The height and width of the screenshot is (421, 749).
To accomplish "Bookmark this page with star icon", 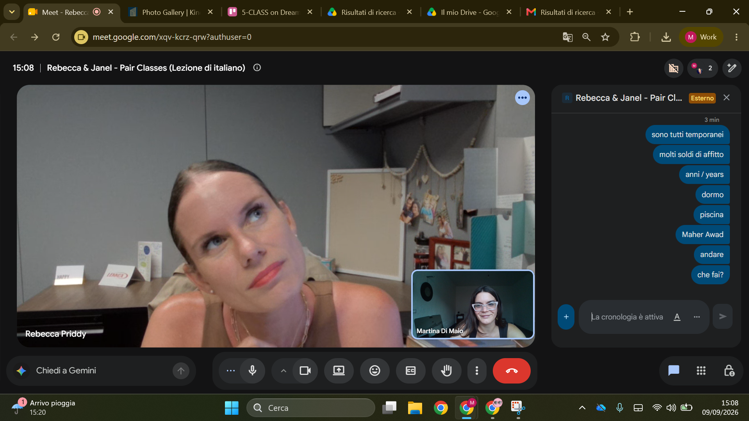I will (605, 37).
